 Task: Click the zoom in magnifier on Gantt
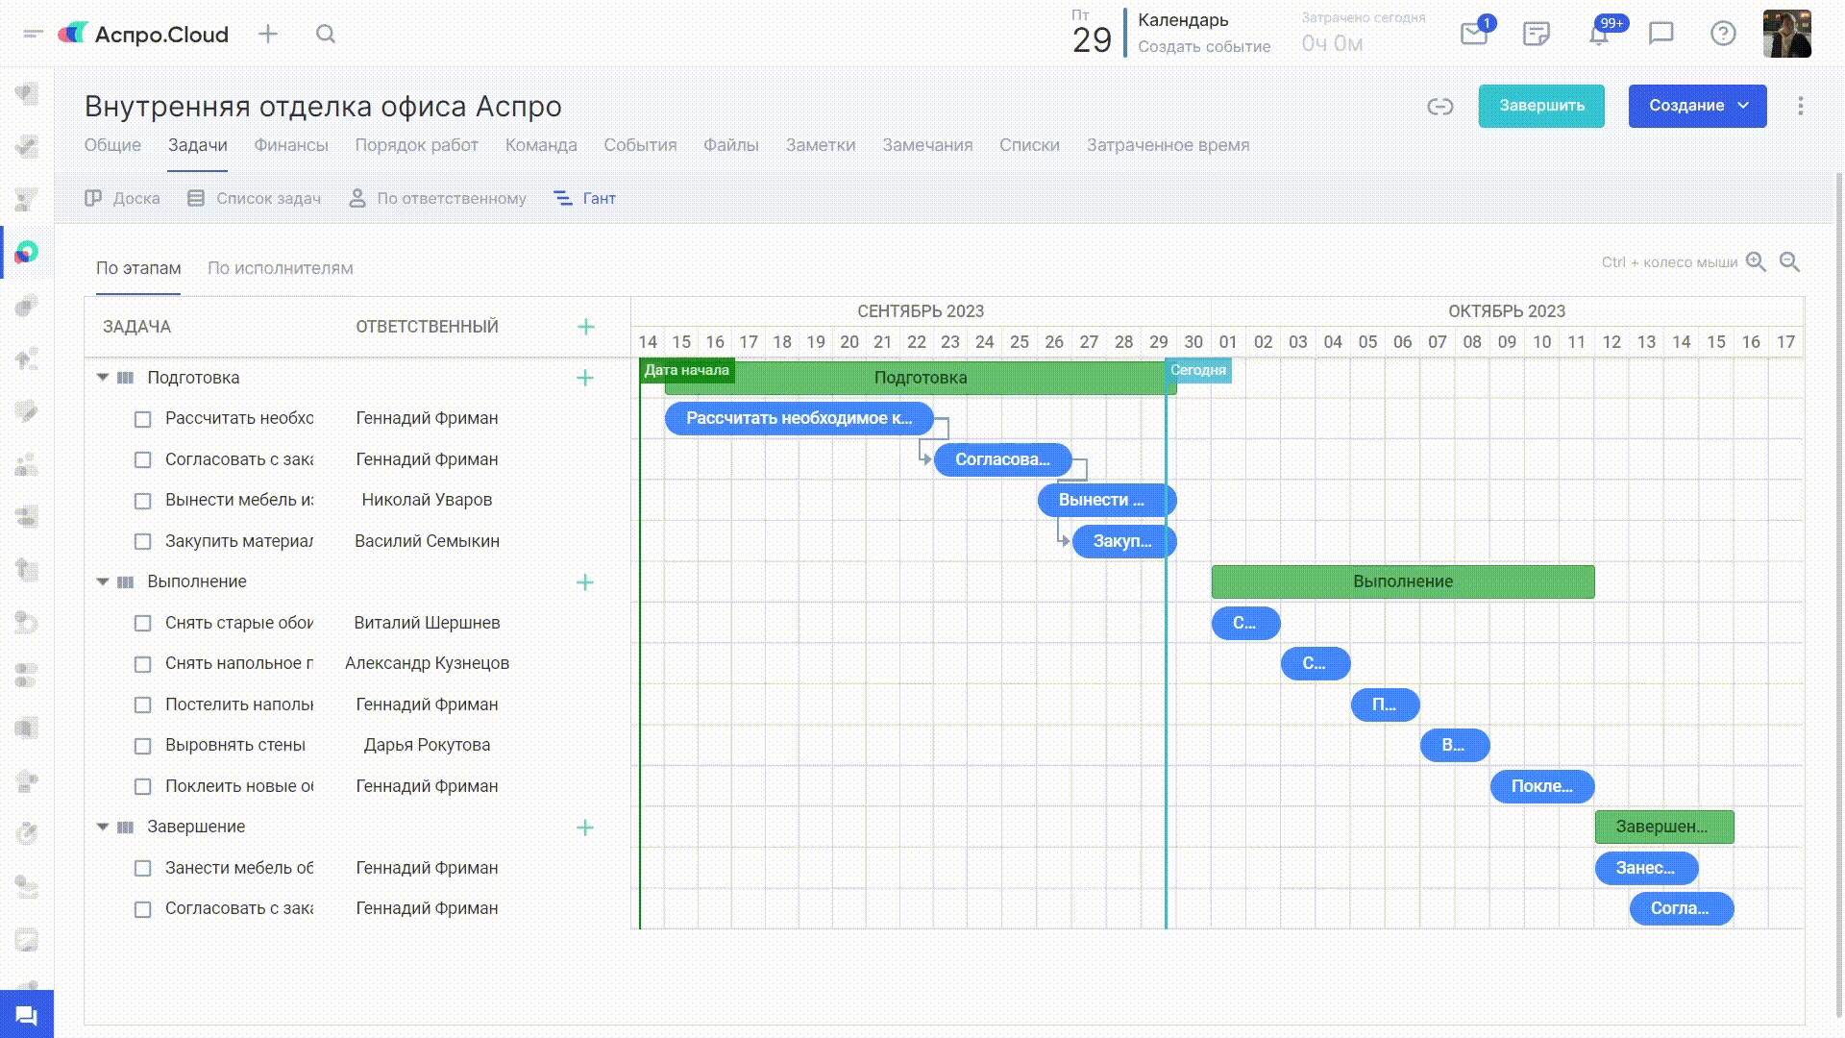click(x=1756, y=262)
